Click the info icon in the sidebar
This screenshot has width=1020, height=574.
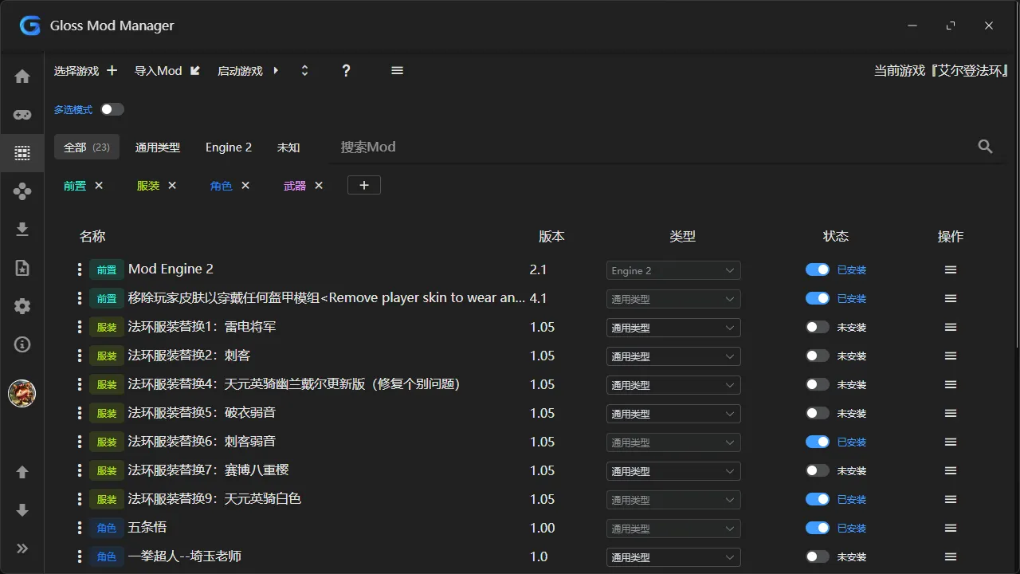[x=22, y=344]
